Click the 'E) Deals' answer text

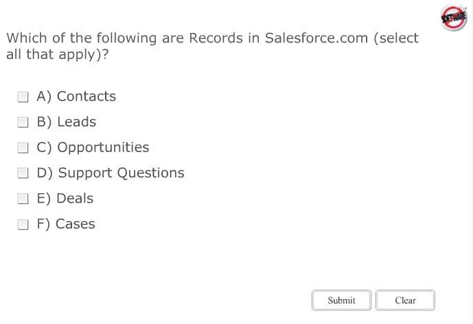(65, 198)
